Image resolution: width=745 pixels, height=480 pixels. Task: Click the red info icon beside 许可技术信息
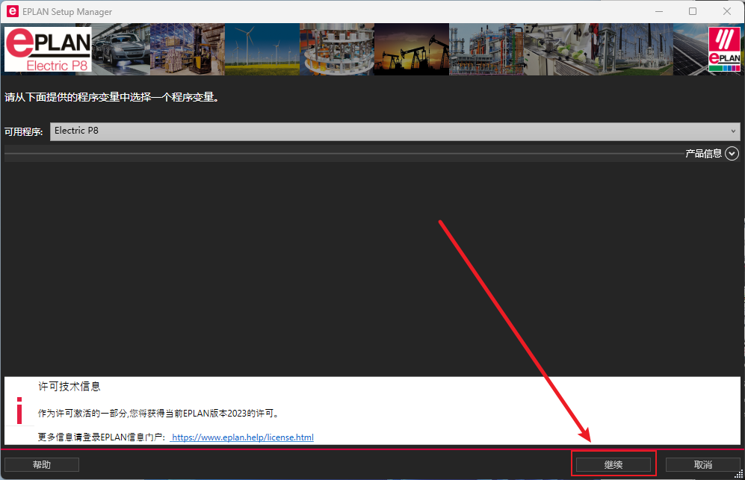tap(19, 411)
